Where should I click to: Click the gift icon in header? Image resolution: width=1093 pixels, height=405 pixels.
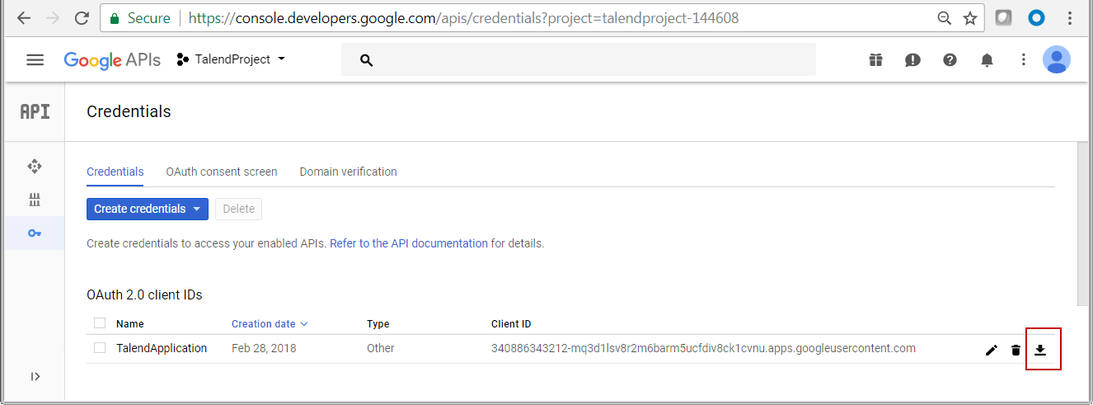875,59
